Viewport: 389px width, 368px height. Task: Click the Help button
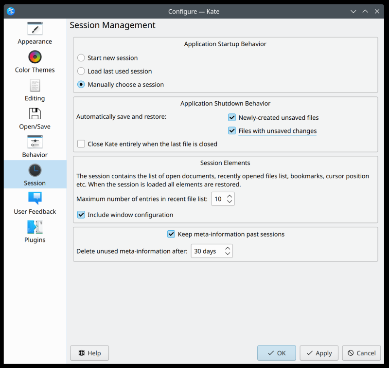(x=89, y=353)
